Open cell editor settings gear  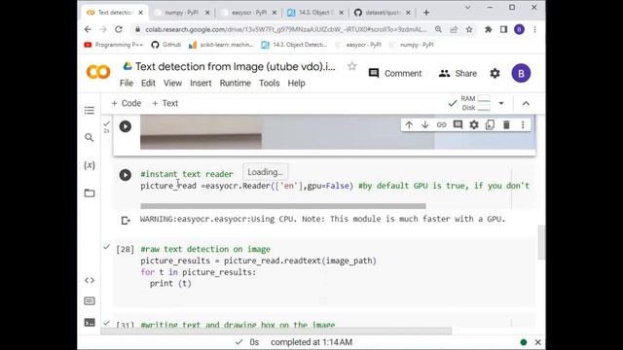coord(474,124)
